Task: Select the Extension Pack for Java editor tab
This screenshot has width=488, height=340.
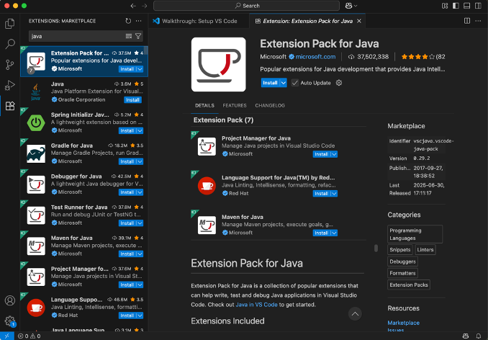Action: coord(307,21)
